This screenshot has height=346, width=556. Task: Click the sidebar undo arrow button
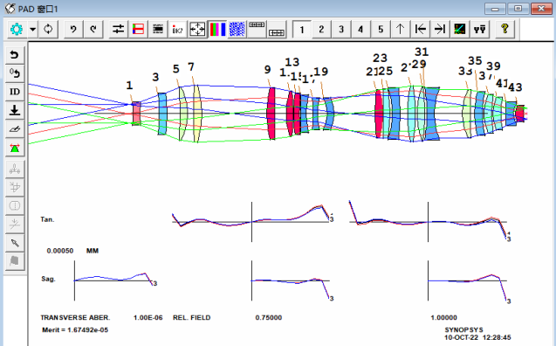tap(15, 55)
